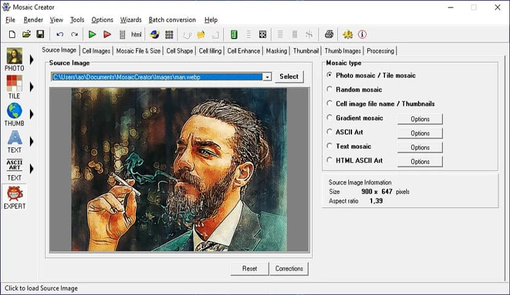This screenshot has width=510, height=295.
Task: Expand the source image path dropdown arrow
Action: (x=267, y=77)
